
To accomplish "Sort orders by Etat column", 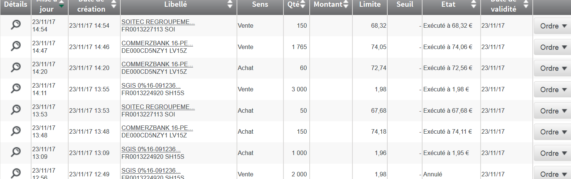I will point(474,4).
